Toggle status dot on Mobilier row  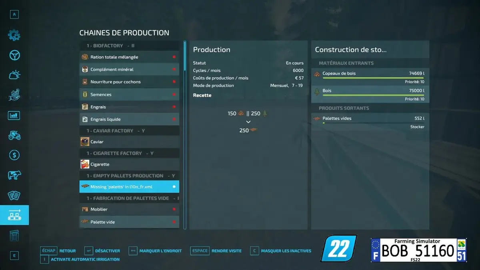click(174, 209)
